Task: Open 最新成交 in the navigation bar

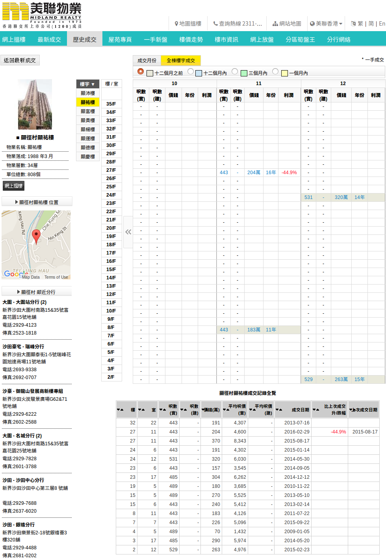Action: tap(49, 39)
